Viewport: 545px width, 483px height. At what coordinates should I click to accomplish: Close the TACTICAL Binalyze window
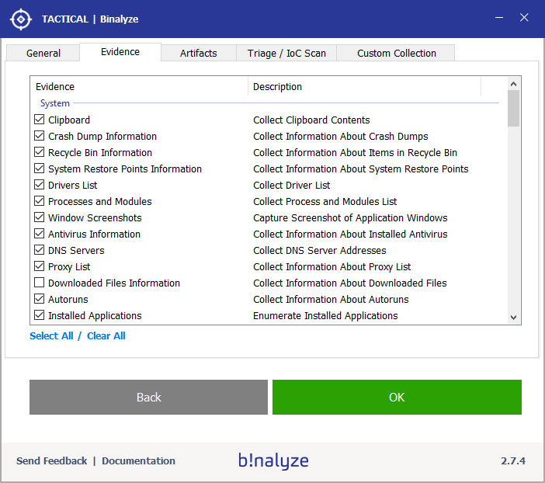(x=524, y=17)
